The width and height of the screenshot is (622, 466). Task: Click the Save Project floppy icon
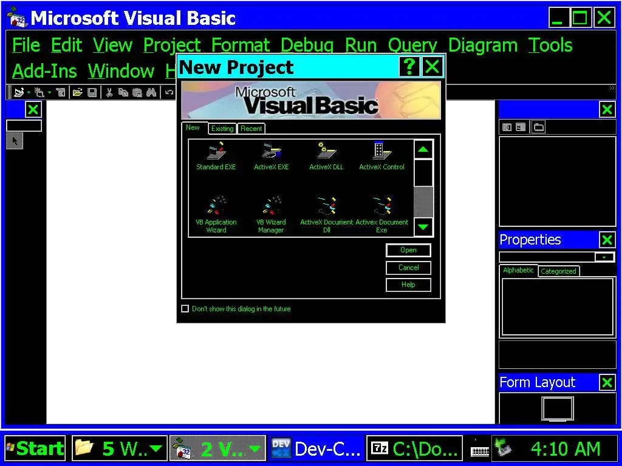[92, 93]
